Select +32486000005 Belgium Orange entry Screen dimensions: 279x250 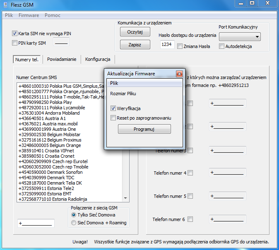50,145
